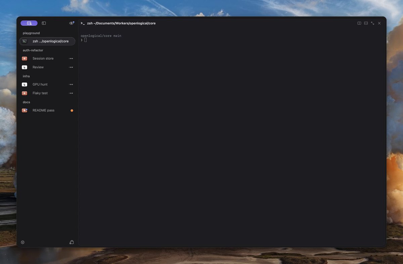Screen dimensions: 403x264
Task: Toggle the eye visibility icon in sidebar header
Action: coord(72,23)
